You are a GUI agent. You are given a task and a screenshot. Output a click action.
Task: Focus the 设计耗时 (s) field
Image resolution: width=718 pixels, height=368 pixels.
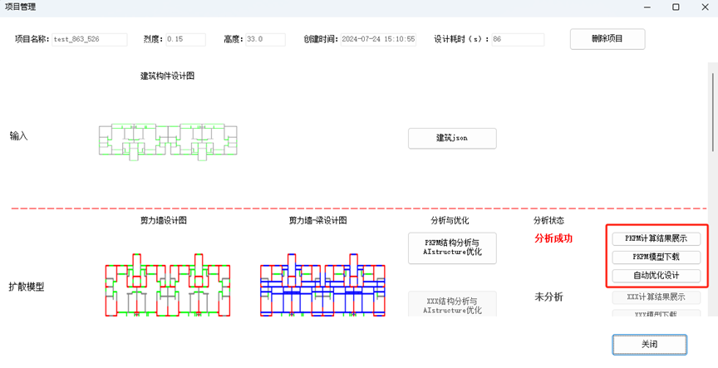point(517,39)
